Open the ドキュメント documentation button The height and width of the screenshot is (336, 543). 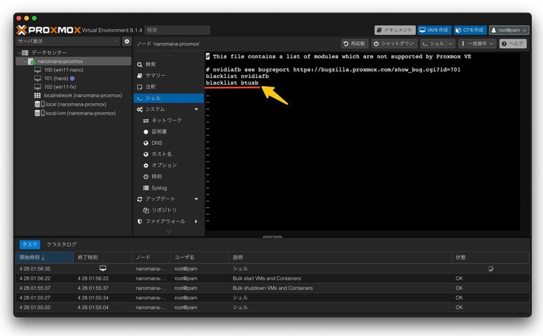tap(395, 30)
